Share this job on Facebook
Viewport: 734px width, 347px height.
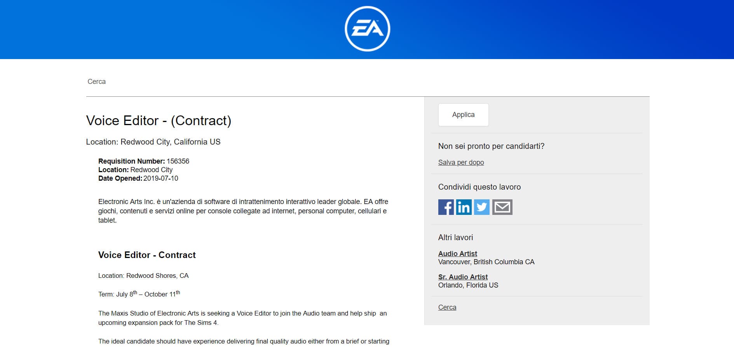coord(446,207)
